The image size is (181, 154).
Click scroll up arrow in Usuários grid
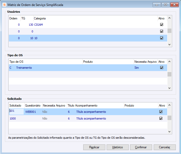coord(169,18)
